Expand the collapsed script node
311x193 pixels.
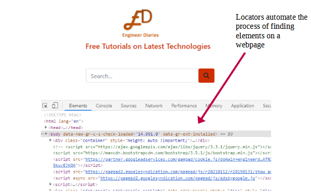click(50, 184)
